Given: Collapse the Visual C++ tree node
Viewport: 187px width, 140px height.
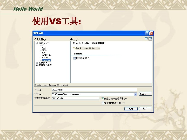Looking at the screenshot, I should [x=37, y=43].
